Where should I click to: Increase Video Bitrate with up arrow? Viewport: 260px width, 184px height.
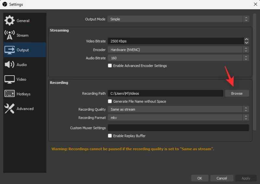pos(246,40)
